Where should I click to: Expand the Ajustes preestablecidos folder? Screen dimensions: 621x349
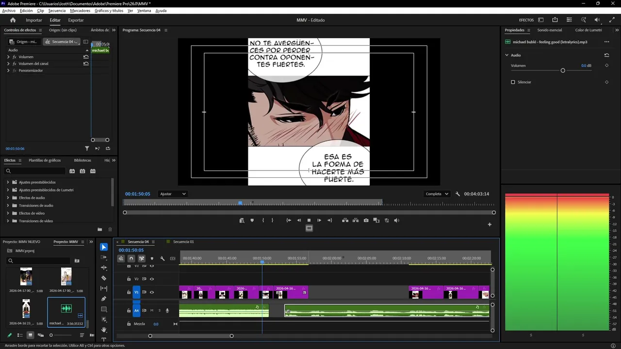(x=8, y=182)
